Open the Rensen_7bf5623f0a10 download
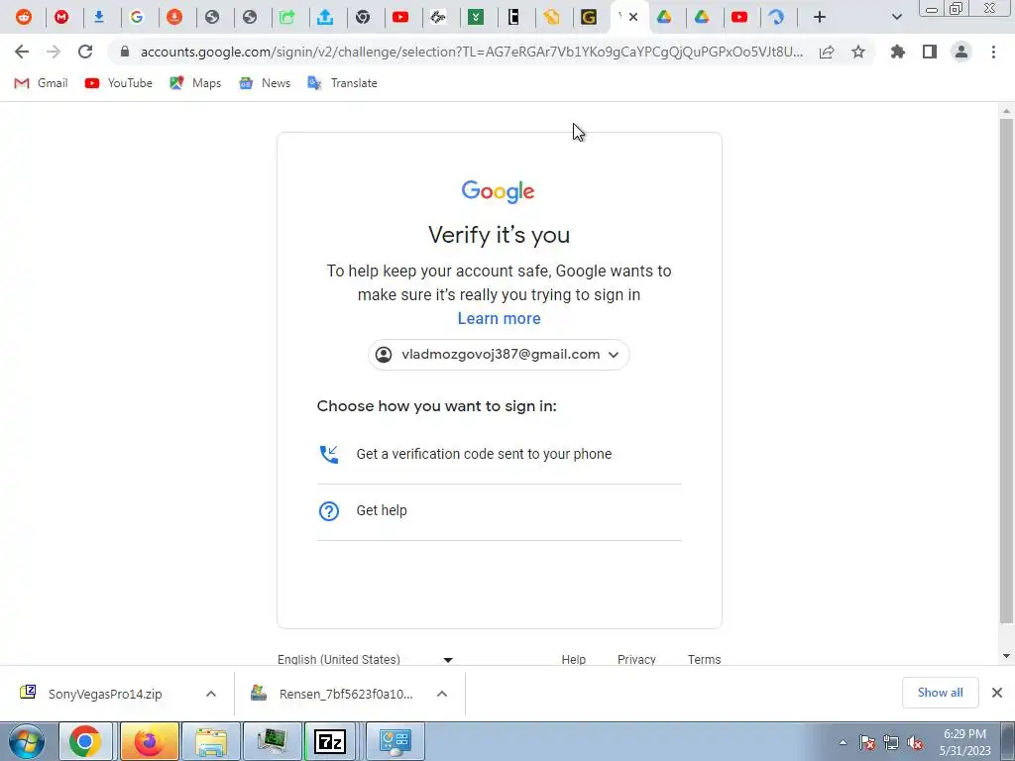This screenshot has width=1015, height=761. click(345, 694)
